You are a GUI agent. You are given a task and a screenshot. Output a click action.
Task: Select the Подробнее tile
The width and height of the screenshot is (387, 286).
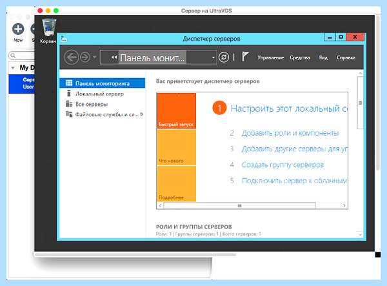pyautogui.click(x=177, y=184)
